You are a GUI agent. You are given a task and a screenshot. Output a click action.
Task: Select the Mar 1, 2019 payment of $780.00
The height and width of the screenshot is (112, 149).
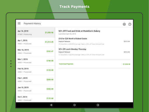point(36,61)
